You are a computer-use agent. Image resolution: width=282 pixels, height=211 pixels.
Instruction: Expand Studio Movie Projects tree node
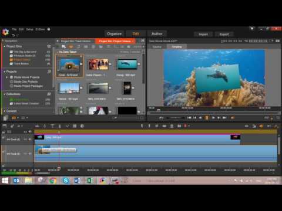(x=7, y=77)
